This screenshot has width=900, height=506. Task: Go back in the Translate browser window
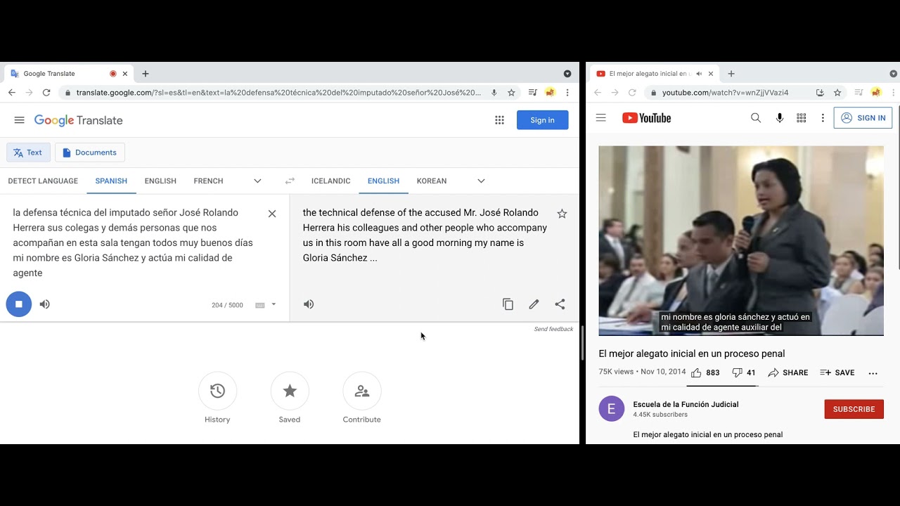[x=12, y=93]
